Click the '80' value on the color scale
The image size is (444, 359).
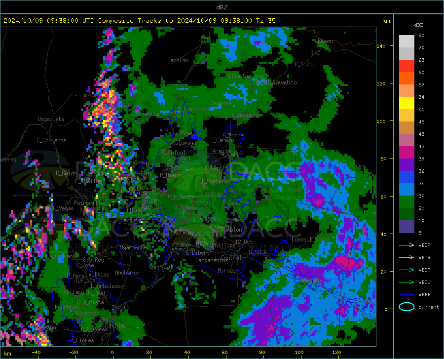coord(421,36)
